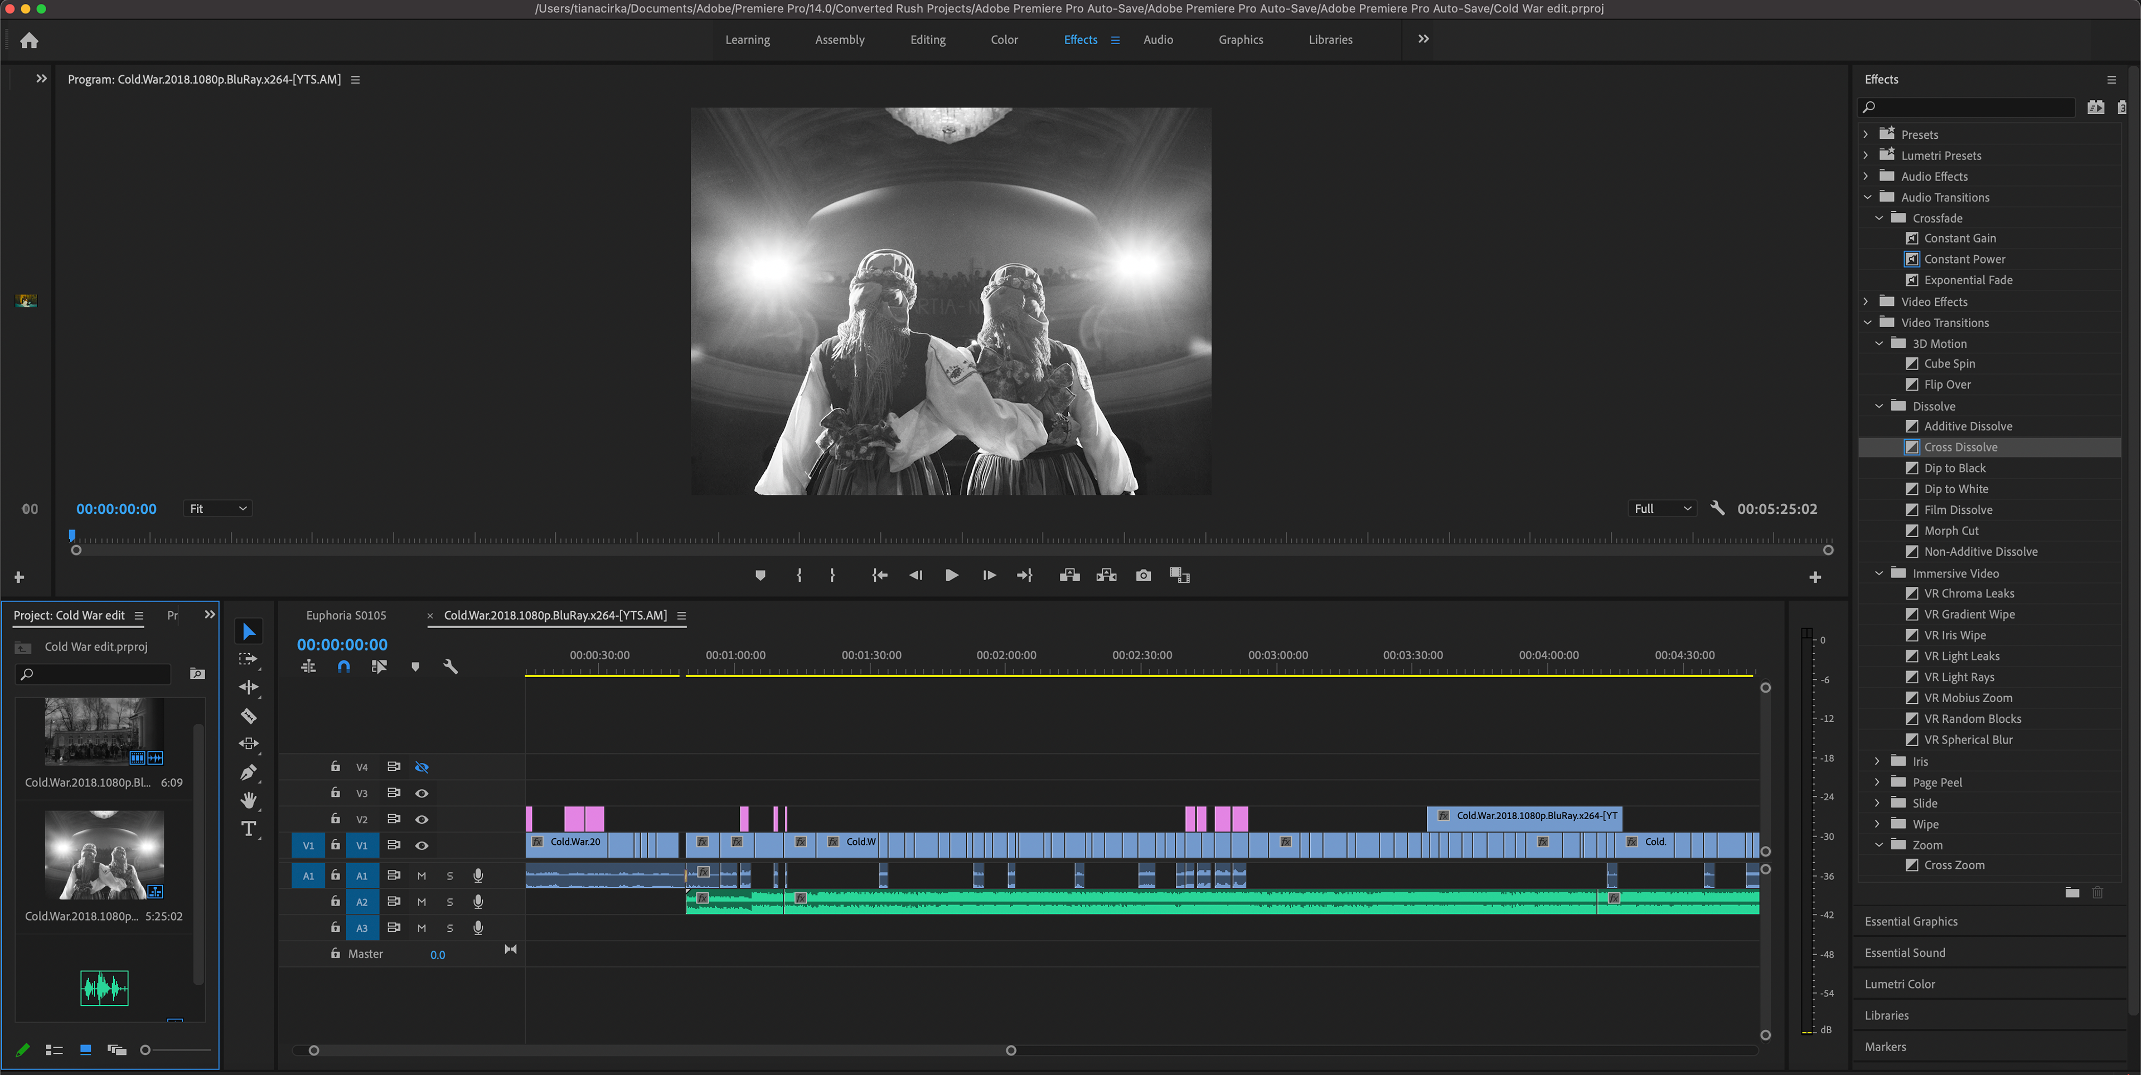Open program monitor settings wrench
The image size is (2141, 1075).
1717,508
